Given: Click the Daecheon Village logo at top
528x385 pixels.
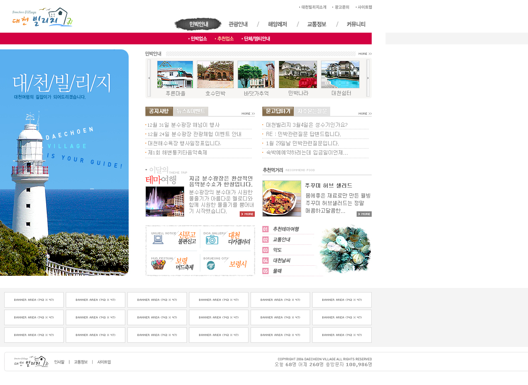Looking at the screenshot, I should pos(42,17).
